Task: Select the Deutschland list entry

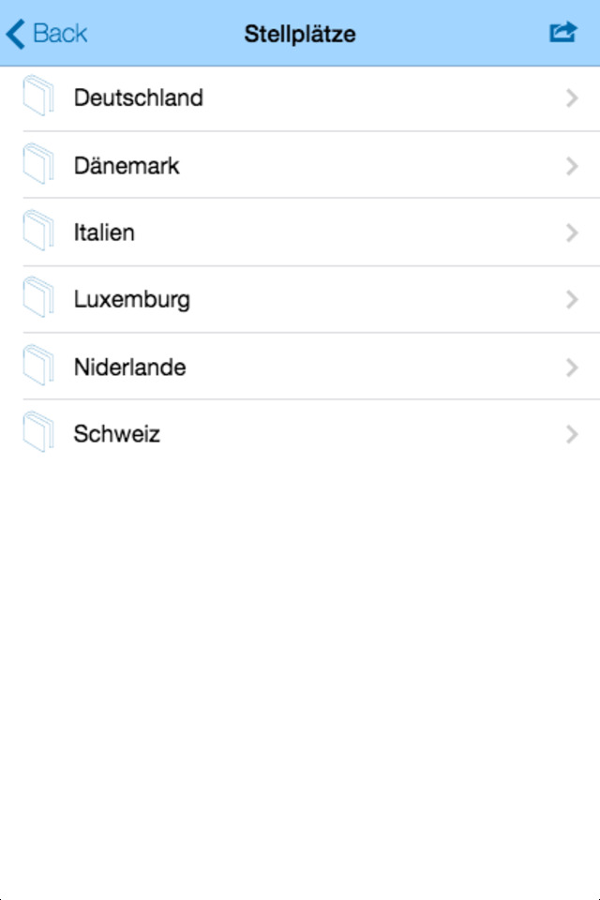Action: (139, 97)
